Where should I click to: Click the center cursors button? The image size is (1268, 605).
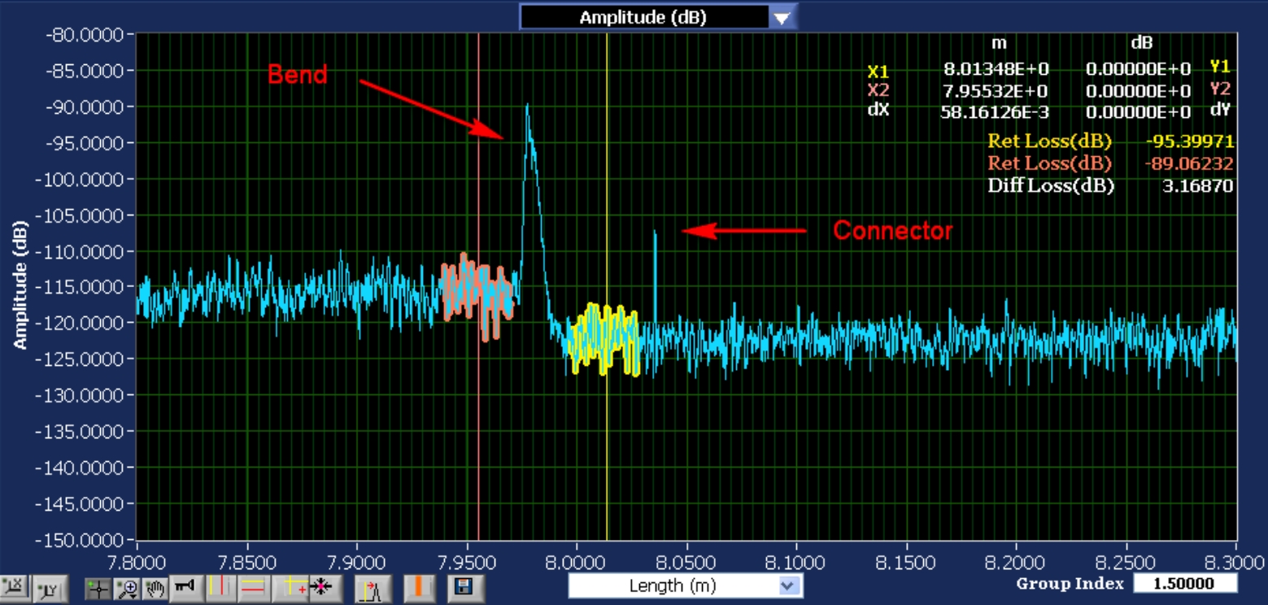[320, 588]
